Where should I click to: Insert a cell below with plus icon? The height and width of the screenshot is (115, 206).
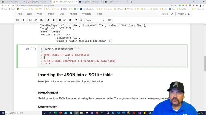coord(24,20)
